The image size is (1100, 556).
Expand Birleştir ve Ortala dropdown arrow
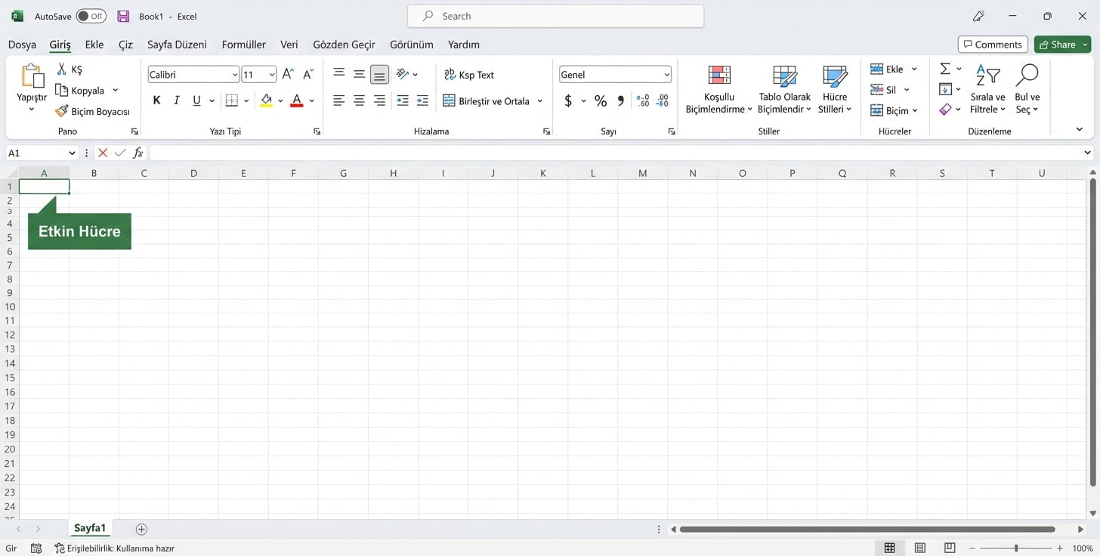click(540, 100)
